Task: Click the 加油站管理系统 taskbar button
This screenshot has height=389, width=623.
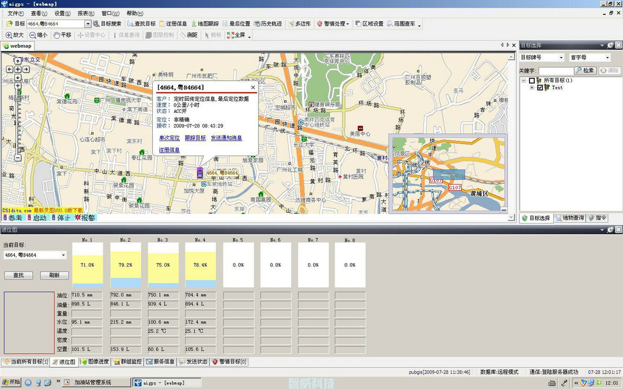Action: tap(97, 383)
